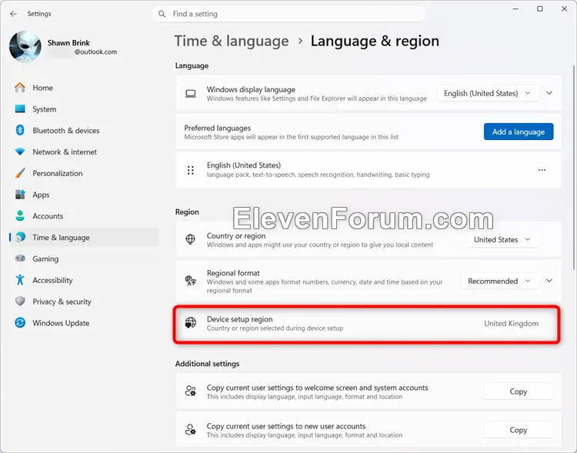The height and width of the screenshot is (453, 577).
Task: Open the display language English dropdown
Action: tap(488, 94)
